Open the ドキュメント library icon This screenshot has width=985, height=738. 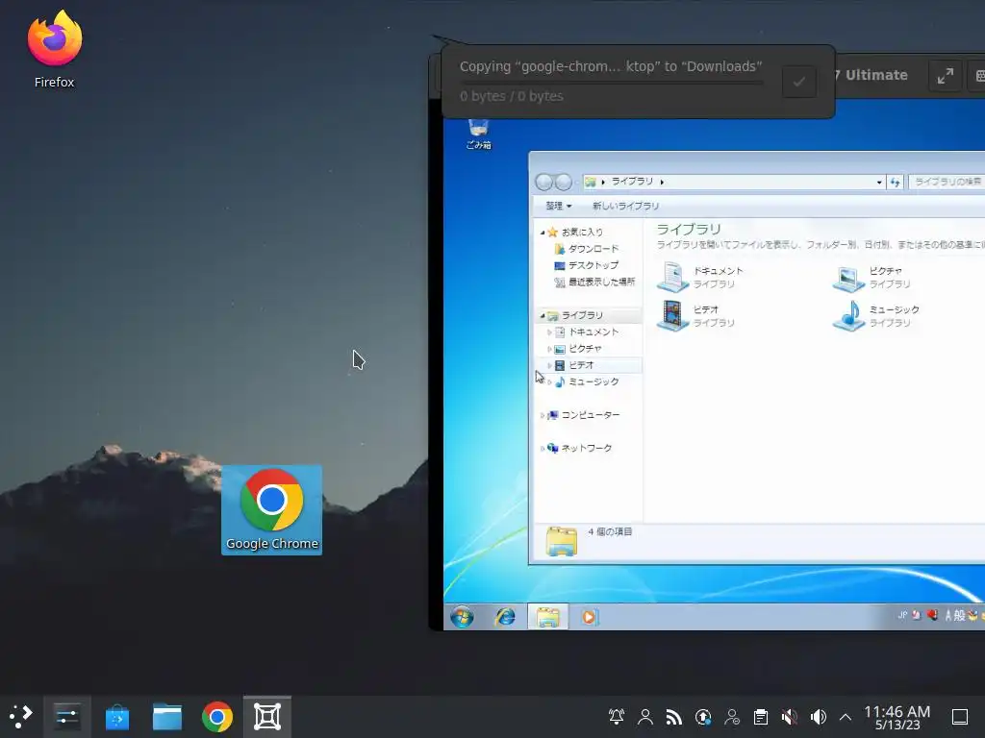tap(672, 277)
